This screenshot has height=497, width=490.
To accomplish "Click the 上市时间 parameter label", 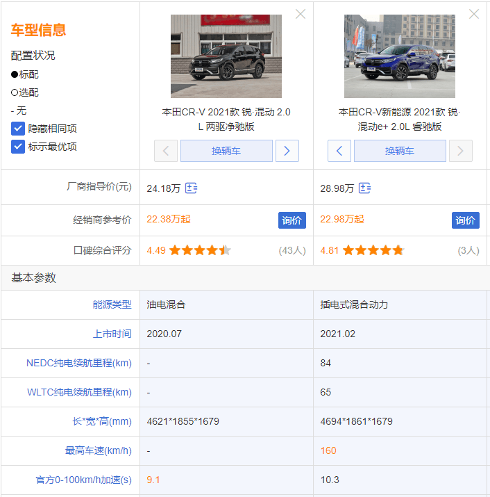I will [x=112, y=334].
